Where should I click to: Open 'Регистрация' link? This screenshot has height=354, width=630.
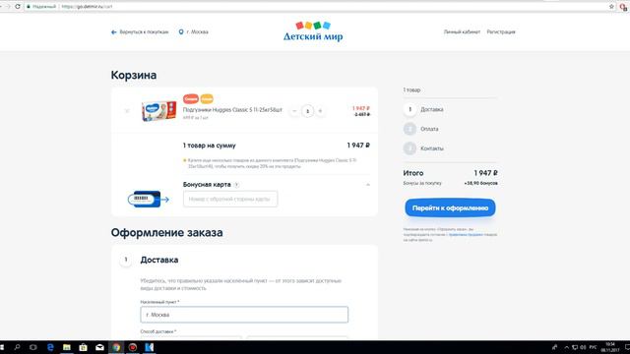click(x=501, y=31)
